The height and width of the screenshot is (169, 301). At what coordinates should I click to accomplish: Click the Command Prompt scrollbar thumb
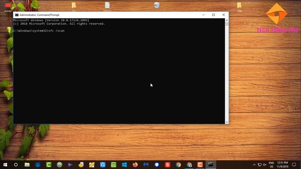(x=227, y=24)
